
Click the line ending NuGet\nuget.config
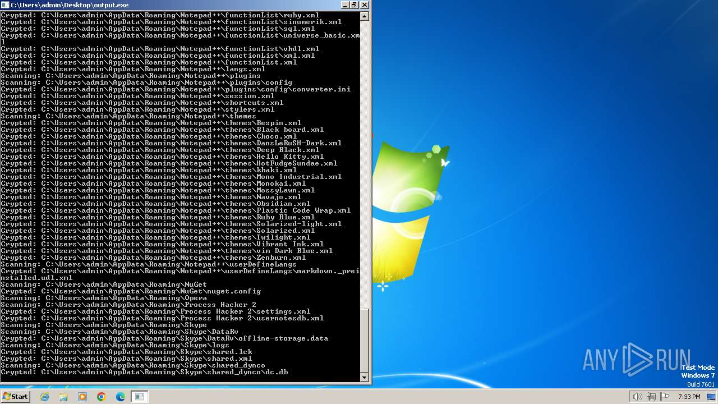(131, 291)
